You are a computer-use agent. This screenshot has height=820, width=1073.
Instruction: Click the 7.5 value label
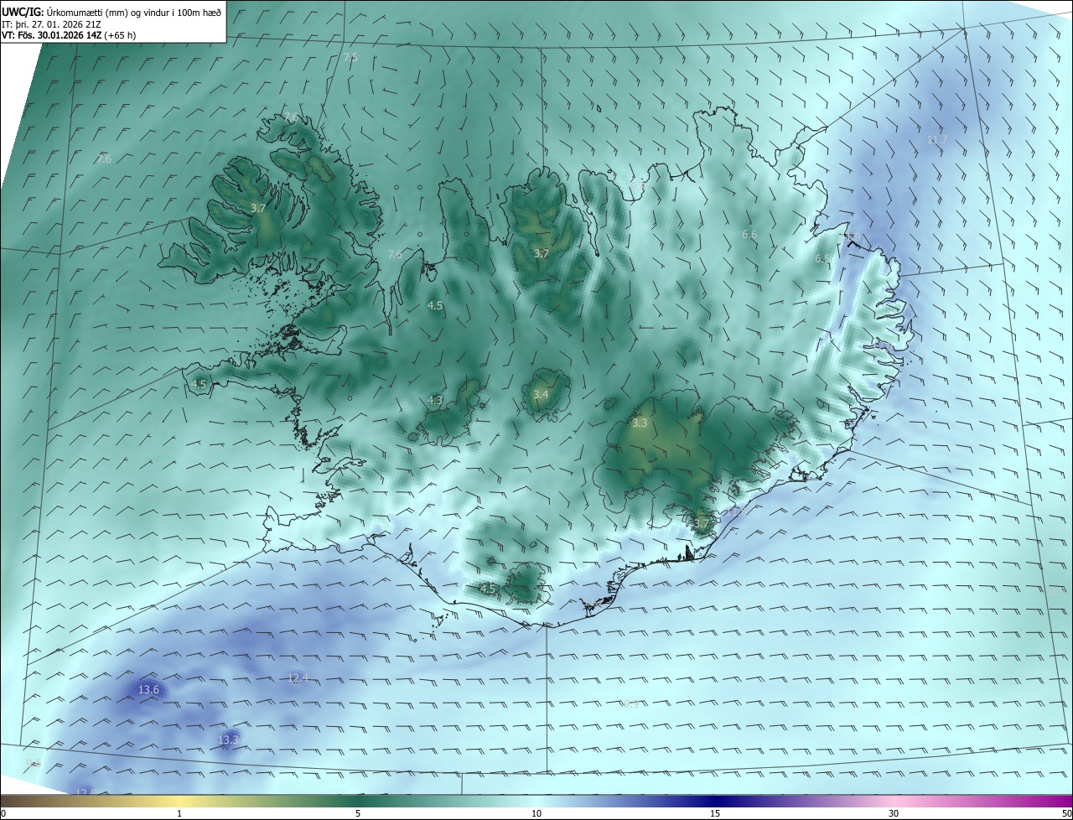point(350,57)
